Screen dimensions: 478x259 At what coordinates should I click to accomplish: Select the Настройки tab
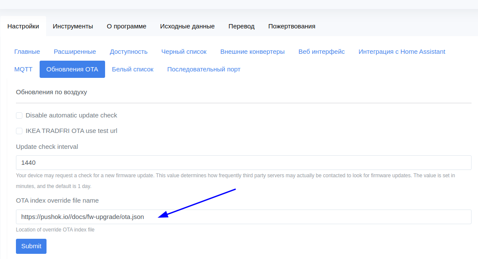point(23,26)
